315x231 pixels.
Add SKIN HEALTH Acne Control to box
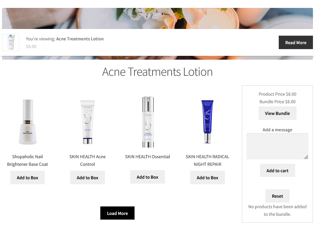(x=87, y=177)
